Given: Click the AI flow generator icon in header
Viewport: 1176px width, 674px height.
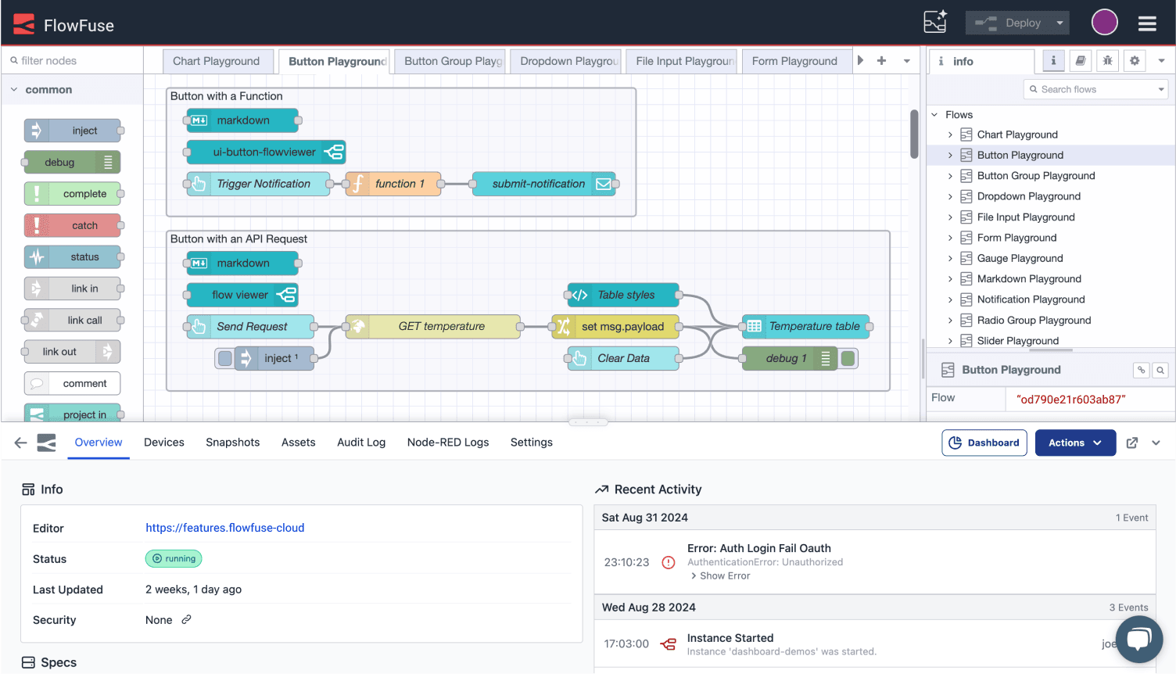Looking at the screenshot, I should click(x=935, y=22).
